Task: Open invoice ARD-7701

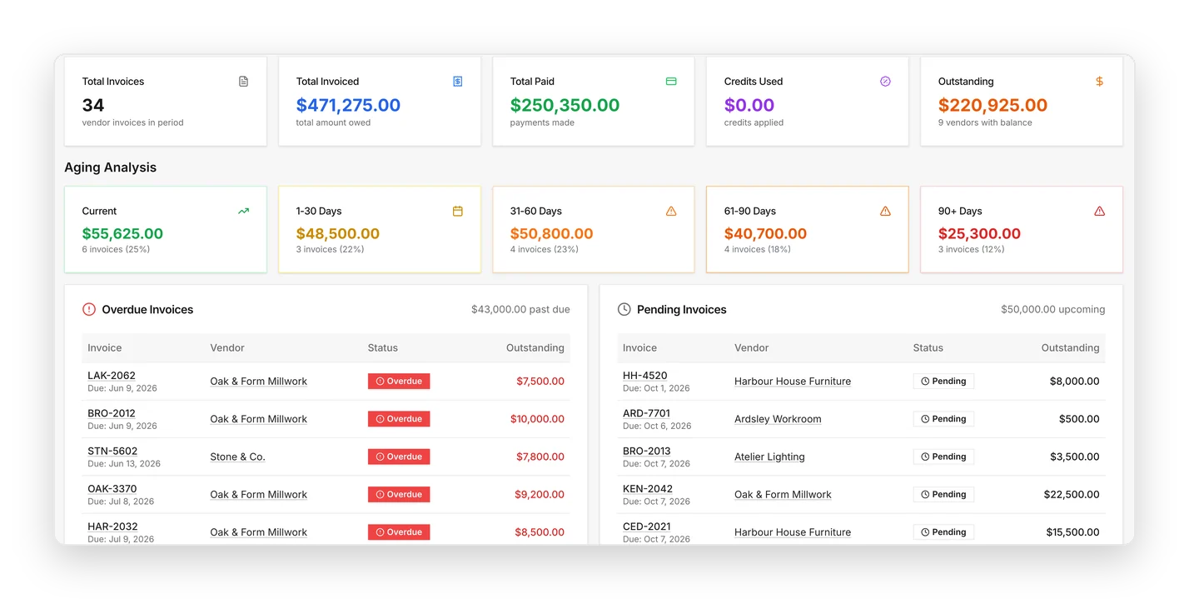Action: click(646, 413)
